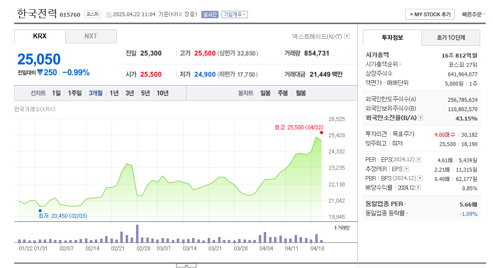Switch to the KRX tab
493x268 pixels.
[40, 36]
